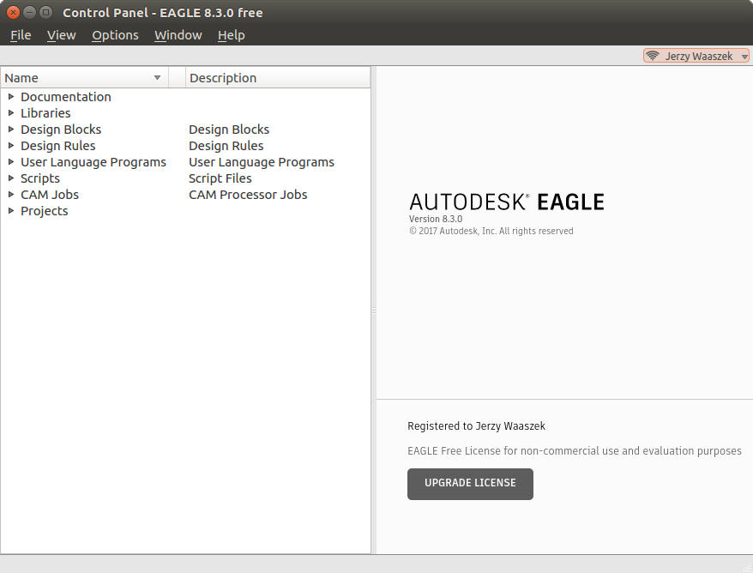Open the File menu
753x573 pixels.
pos(21,35)
